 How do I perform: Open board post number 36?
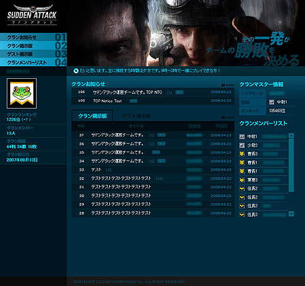pos(117,144)
